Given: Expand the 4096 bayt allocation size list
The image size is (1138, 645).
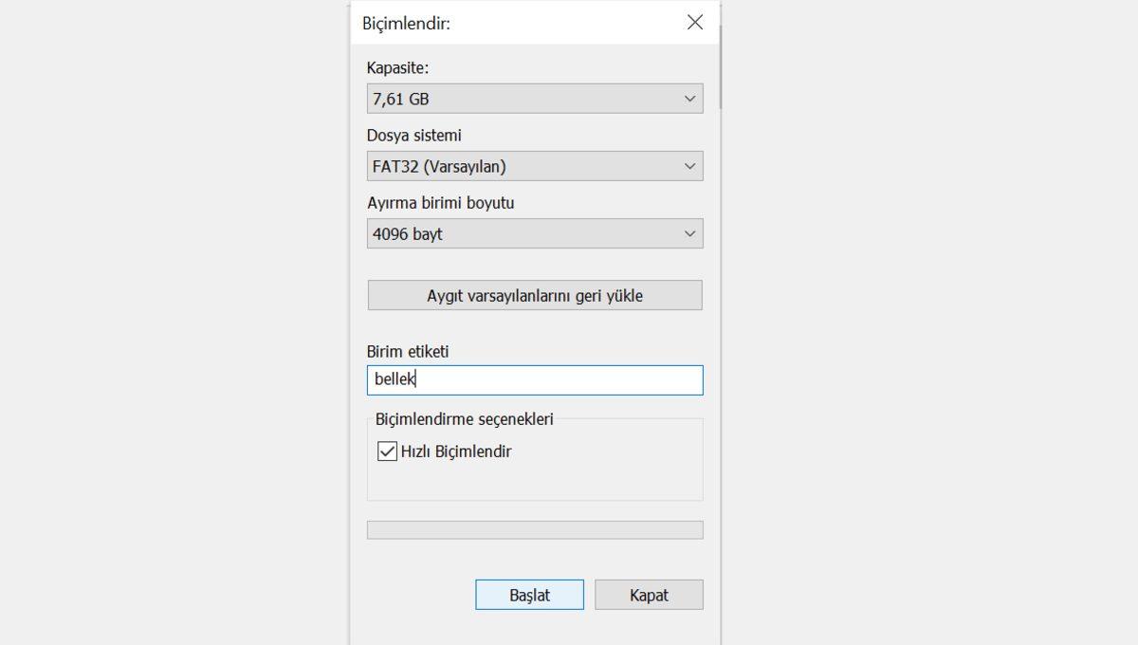Looking at the screenshot, I should coord(522,234).
